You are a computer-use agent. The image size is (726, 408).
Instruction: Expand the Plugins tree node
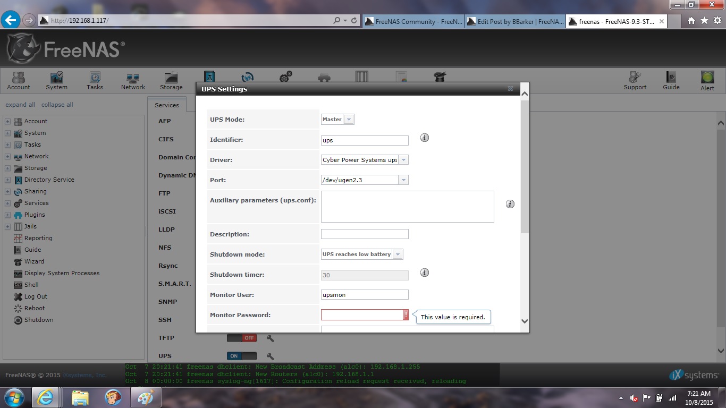coord(7,215)
